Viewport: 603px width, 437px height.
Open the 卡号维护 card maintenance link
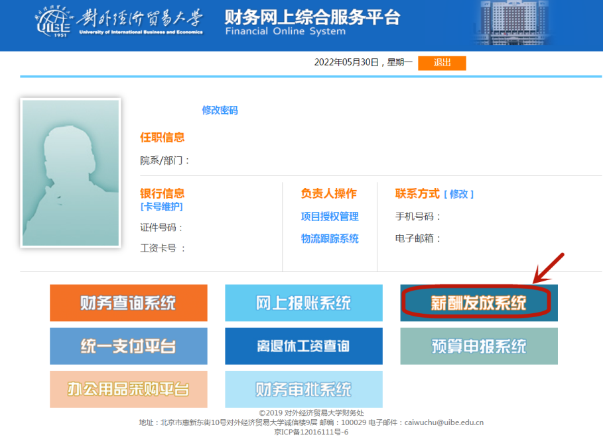pyautogui.click(x=161, y=207)
